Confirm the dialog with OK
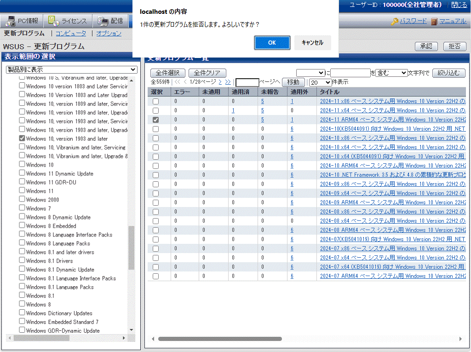Image resolution: width=471 pixels, height=352 pixels. 272,43
